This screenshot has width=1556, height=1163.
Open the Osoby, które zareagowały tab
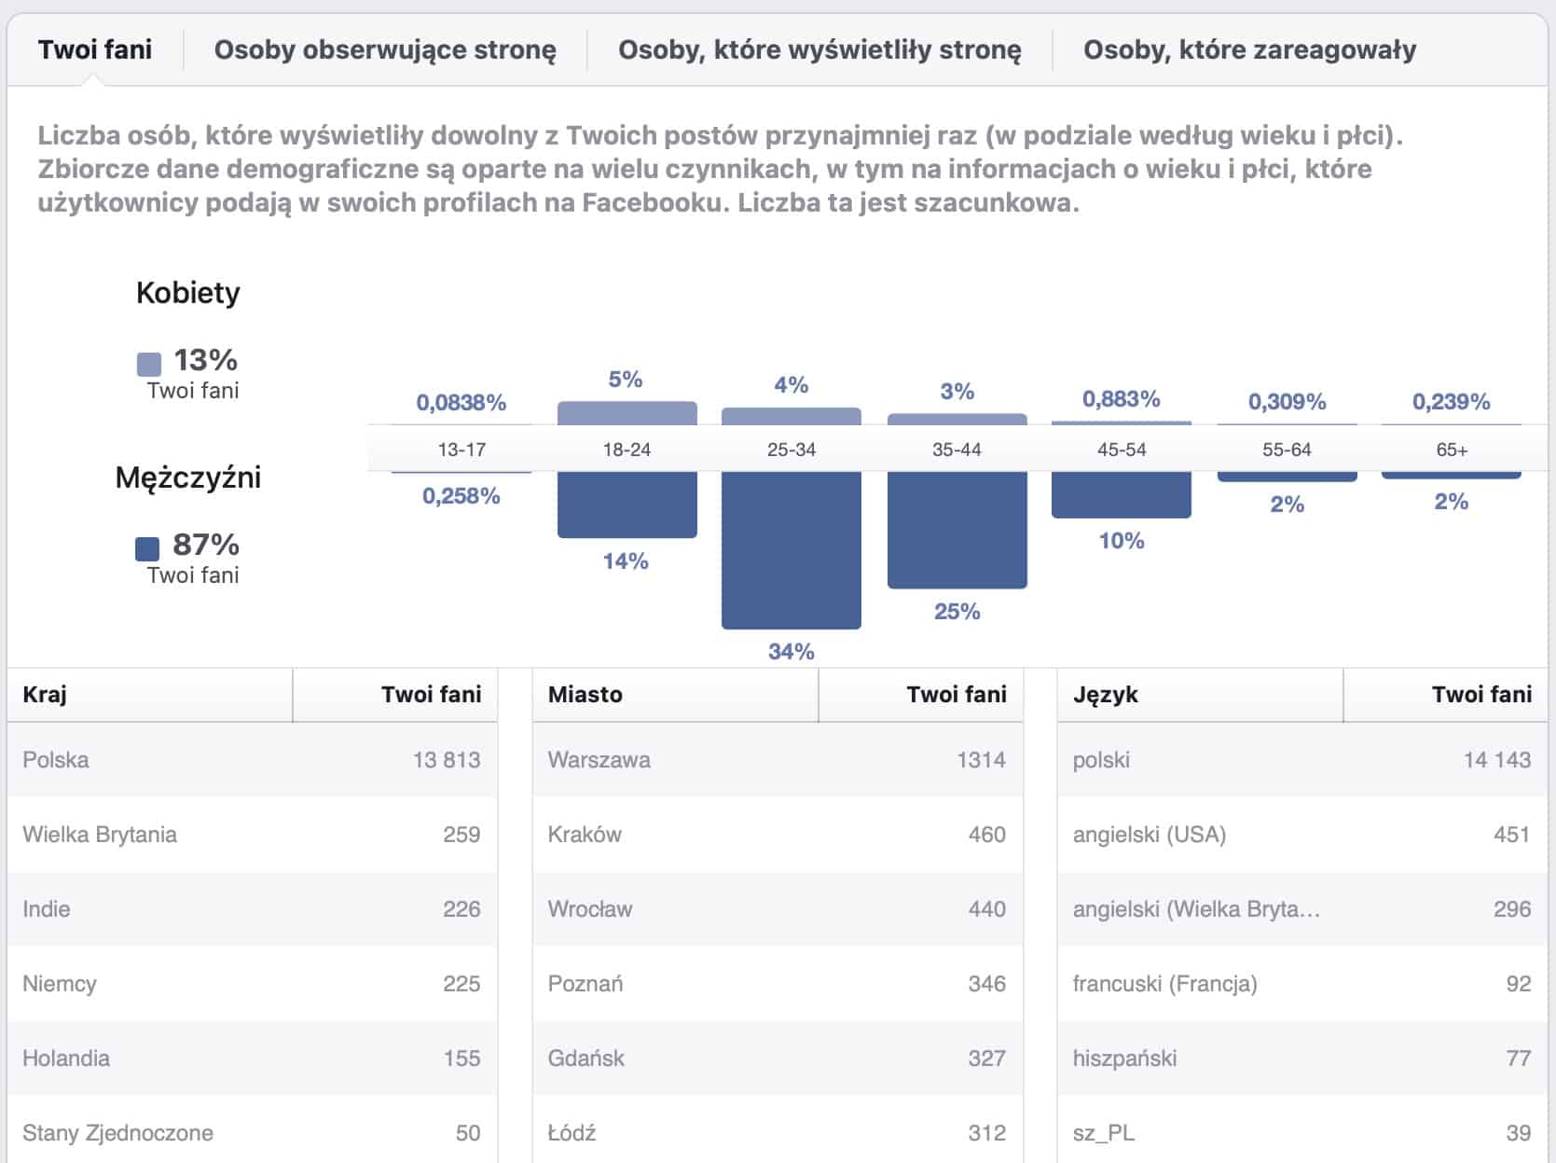[x=1249, y=50]
